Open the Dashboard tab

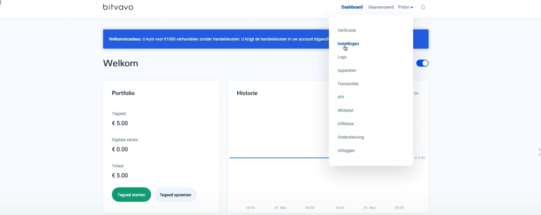point(352,7)
